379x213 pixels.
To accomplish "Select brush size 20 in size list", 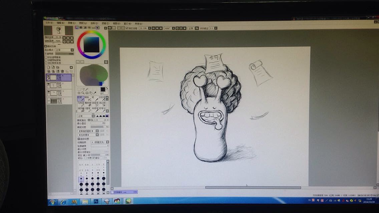I will click(104, 179).
